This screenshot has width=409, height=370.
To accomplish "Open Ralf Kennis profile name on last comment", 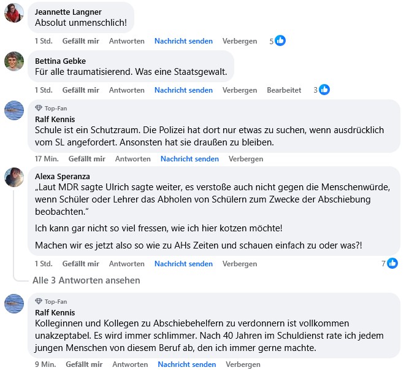I will [55, 312].
